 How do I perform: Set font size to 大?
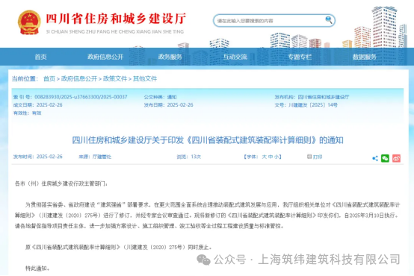coord(265,157)
